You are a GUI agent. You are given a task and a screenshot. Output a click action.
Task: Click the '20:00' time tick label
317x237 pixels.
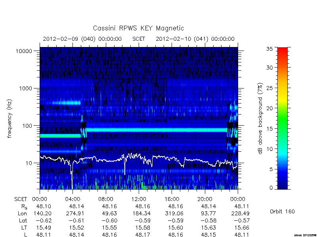[205, 199]
